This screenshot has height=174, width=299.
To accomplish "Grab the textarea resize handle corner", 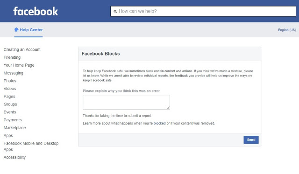I will tap(168, 108).
